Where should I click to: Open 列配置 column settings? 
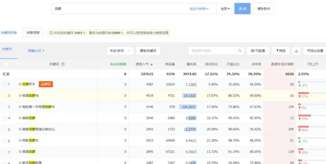(258, 51)
